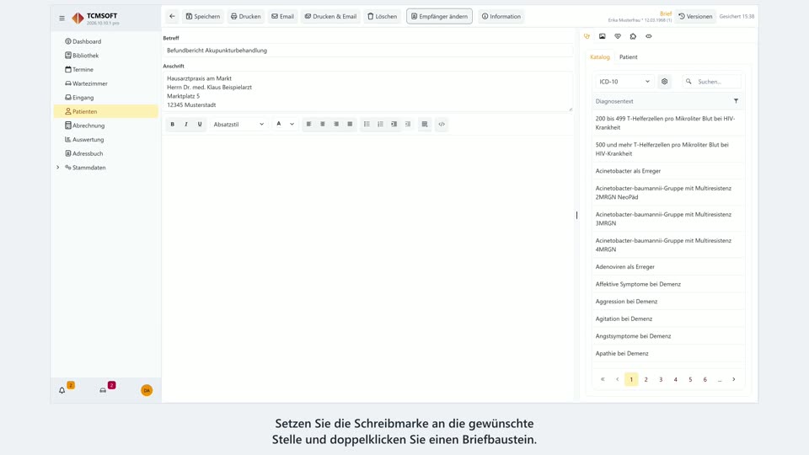Image resolution: width=809 pixels, height=455 pixels.
Task: Open Dashboard in the sidebar
Action: tap(106, 41)
